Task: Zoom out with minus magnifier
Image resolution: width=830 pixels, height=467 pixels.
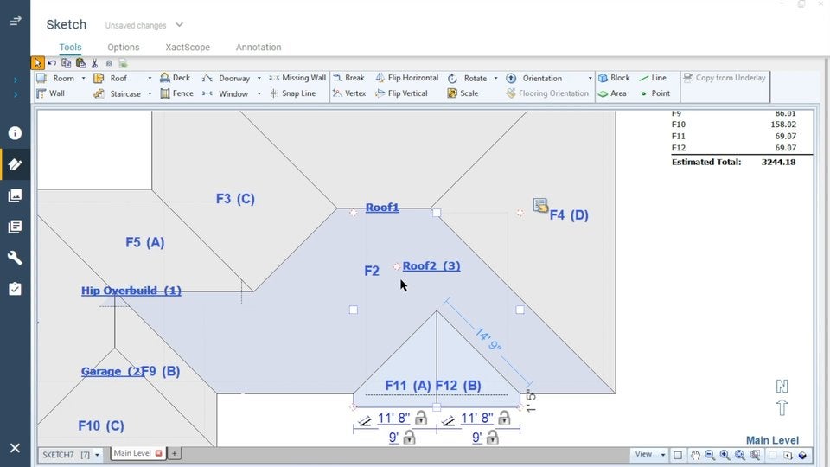Action: click(710, 456)
